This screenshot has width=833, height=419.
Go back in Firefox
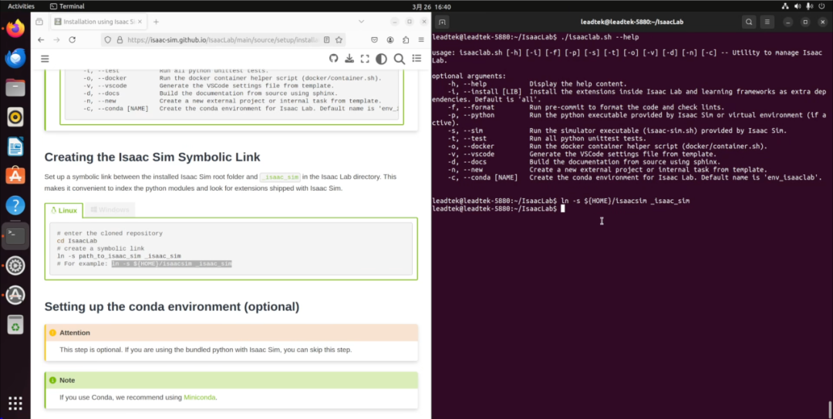[41, 40]
